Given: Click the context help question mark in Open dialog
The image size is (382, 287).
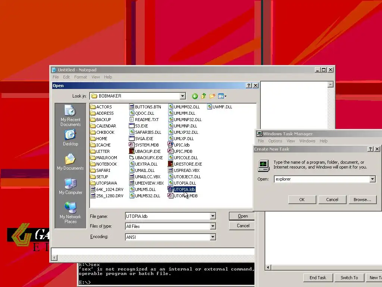Looking at the screenshot, I should tap(248, 86).
